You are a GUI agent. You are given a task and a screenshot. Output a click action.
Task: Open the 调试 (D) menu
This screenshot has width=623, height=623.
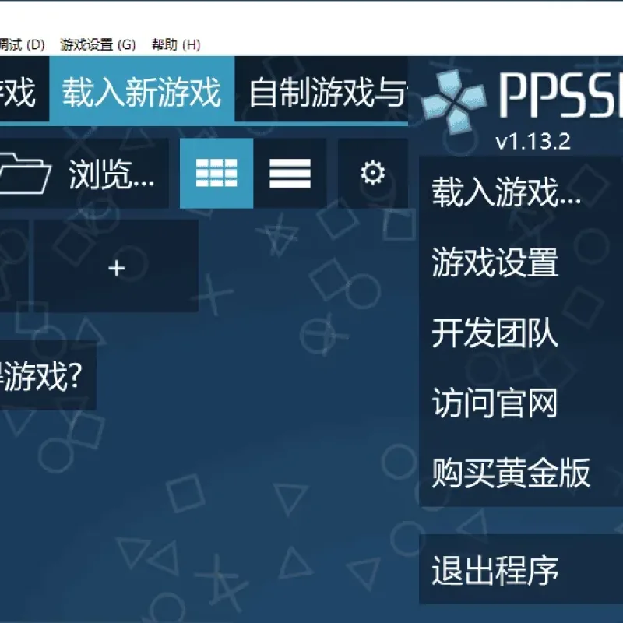[x=22, y=44]
